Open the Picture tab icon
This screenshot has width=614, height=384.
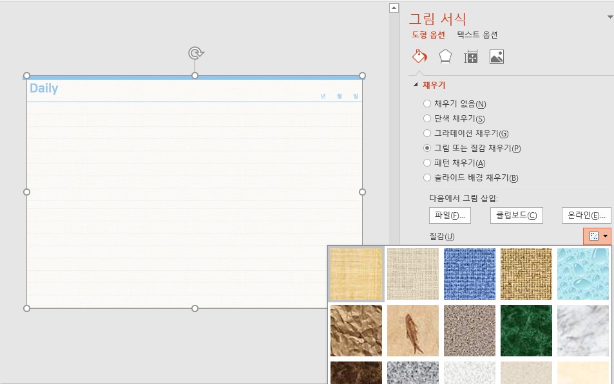[x=497, y=57]
